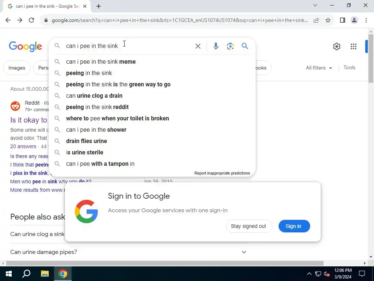Screen dimensions: 374x281
Task: Open Google quick settings gear
Action: point(336,46)
